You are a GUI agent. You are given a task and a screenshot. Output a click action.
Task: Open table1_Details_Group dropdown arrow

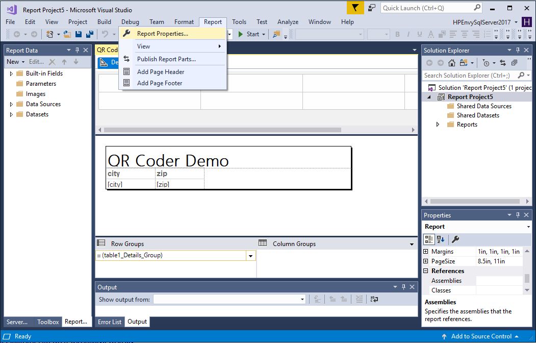[x=250, y=256]
